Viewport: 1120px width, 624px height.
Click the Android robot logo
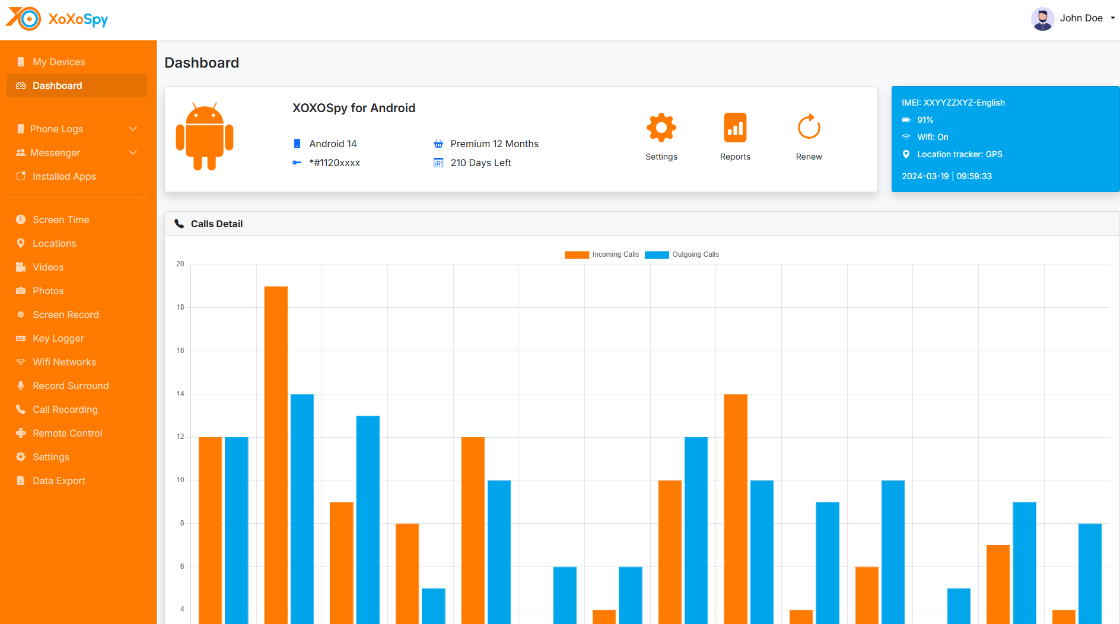[205, 136]
